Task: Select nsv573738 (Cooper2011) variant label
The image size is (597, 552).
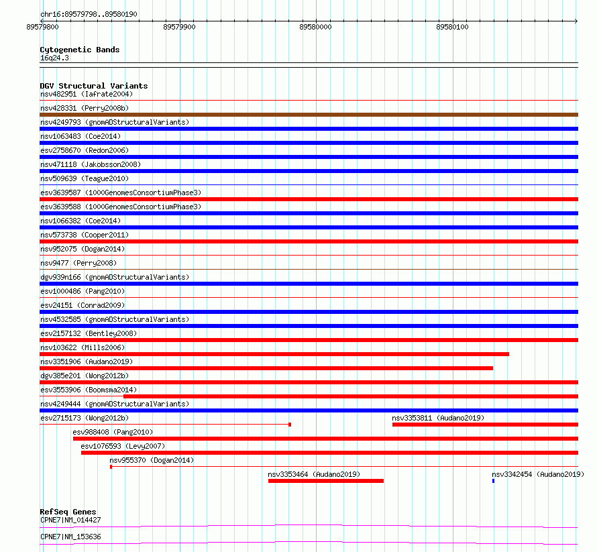Action: [85, 235]
